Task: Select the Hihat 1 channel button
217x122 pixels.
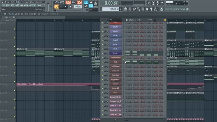Action: (x=115, y=27)
